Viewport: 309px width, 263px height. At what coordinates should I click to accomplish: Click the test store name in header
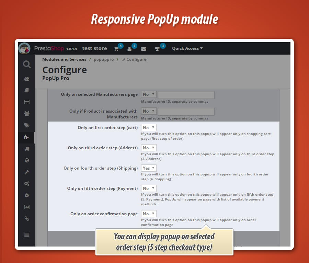(x=94, y=48)
